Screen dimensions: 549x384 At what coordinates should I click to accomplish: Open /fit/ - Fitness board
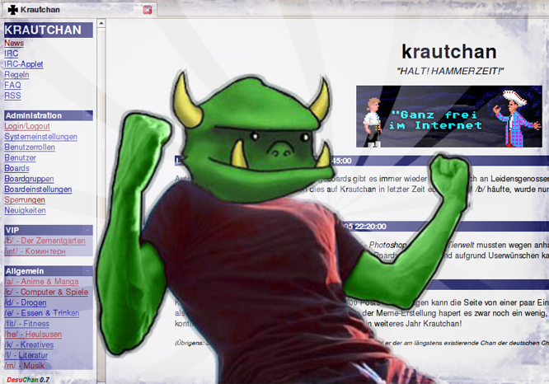[x=26, y=324]
